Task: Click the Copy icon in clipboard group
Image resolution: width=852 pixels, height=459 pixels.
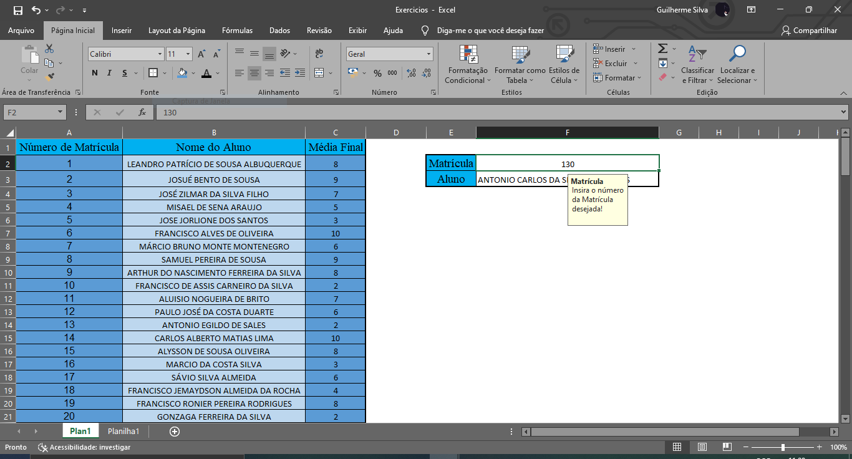Action: coord(49,63)
